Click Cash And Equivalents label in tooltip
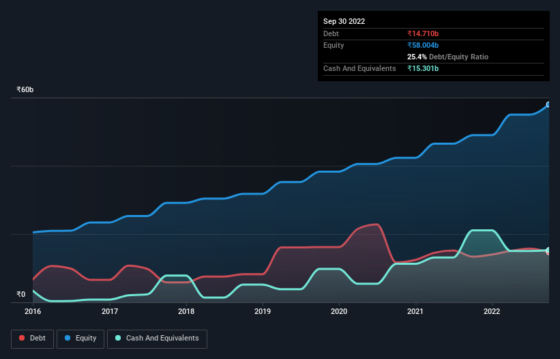 pos(359,68)
